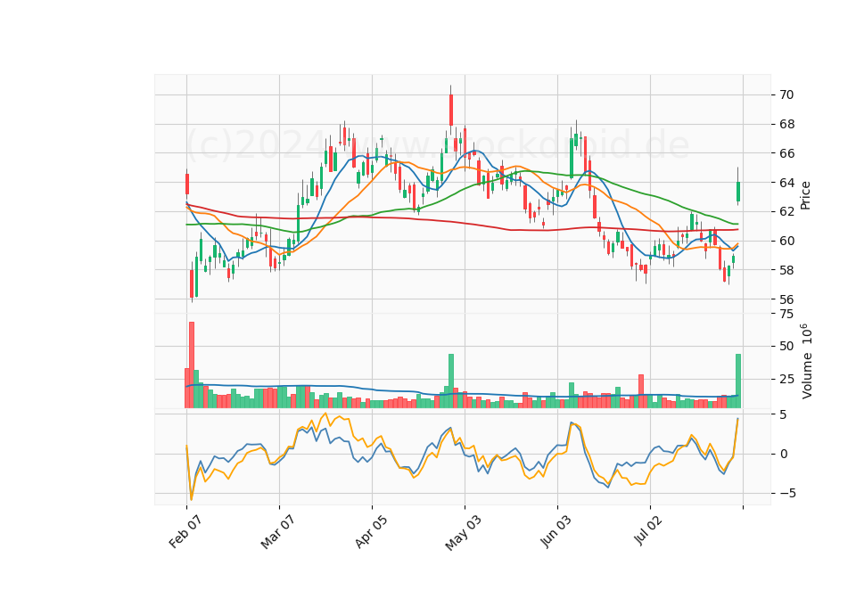Click the Feb 07 date label

pyautogui.click(x=185, y=531)
